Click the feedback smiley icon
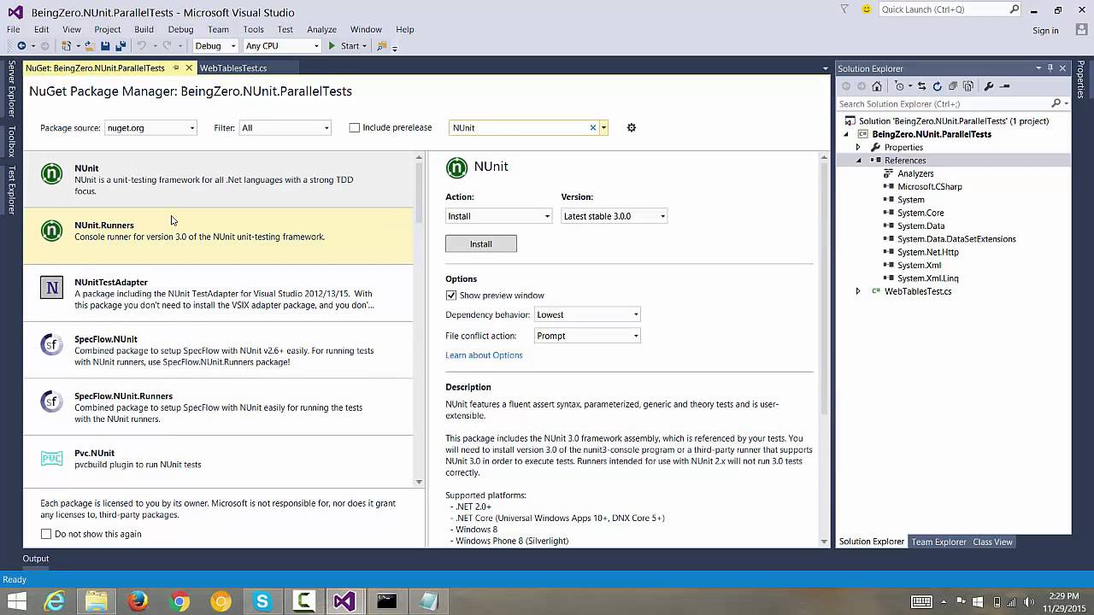Image resolution: width=1094 pixels, height=615 pixels. click(x=867, y=9)
